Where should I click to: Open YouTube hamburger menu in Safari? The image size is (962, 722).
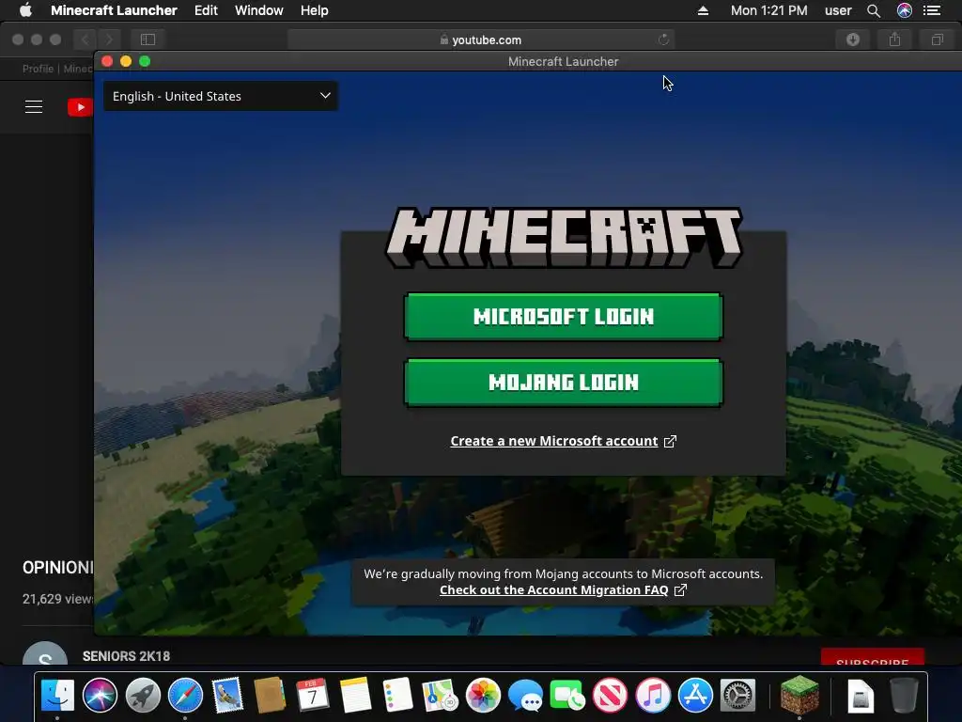pyautogui.click(x=34, y=107)
